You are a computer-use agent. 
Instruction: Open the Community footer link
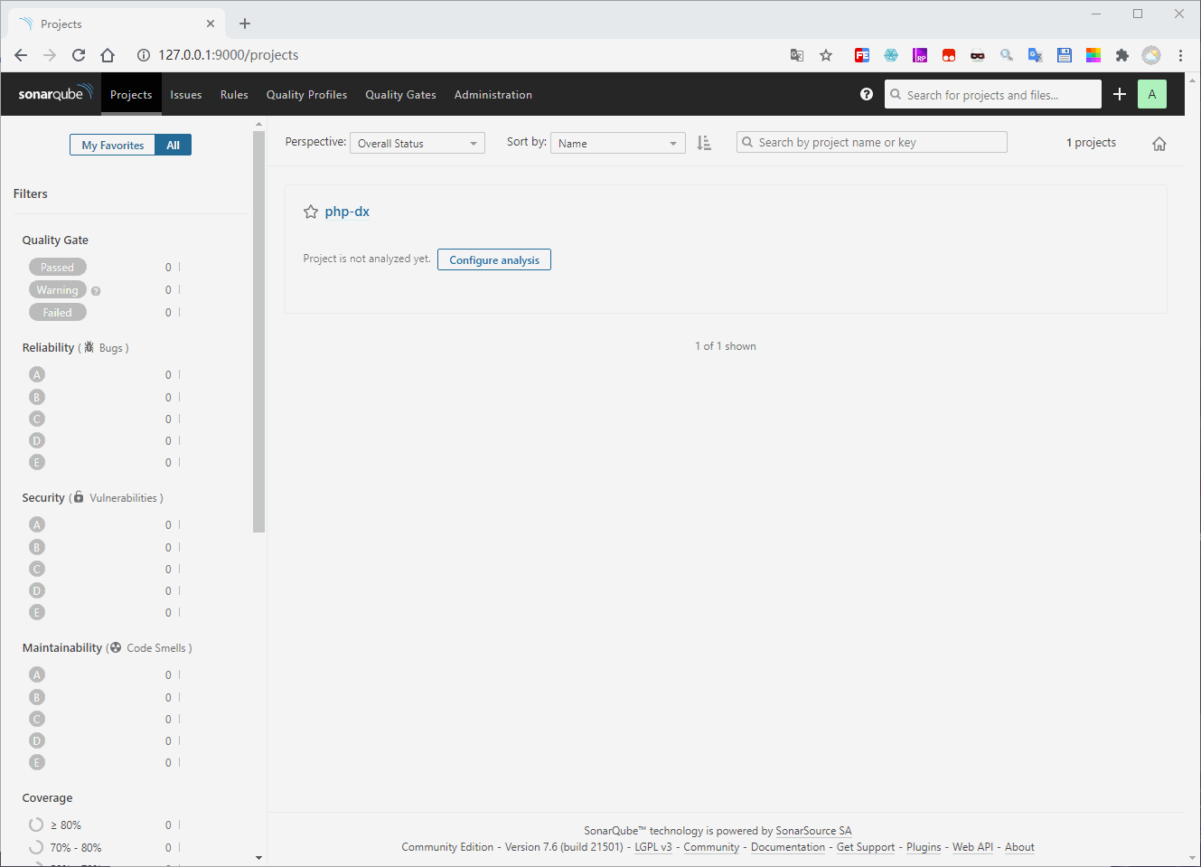pos(711,847)
